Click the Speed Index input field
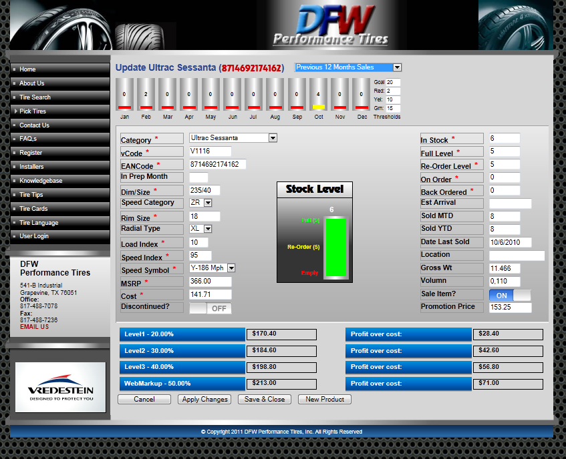Screen dimensions: 566x459 coord(200,256)
